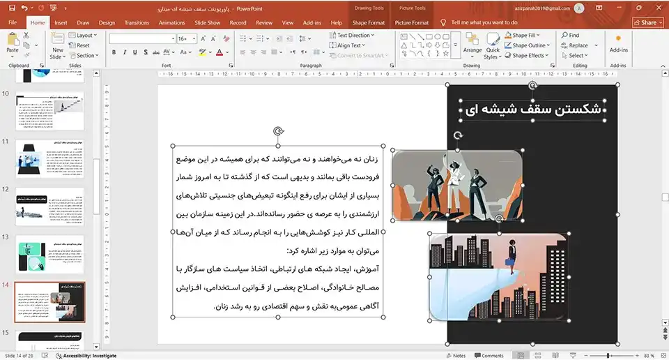Toggle right-to-left text direction
669x360 pixels.
[x=304, y=52]
